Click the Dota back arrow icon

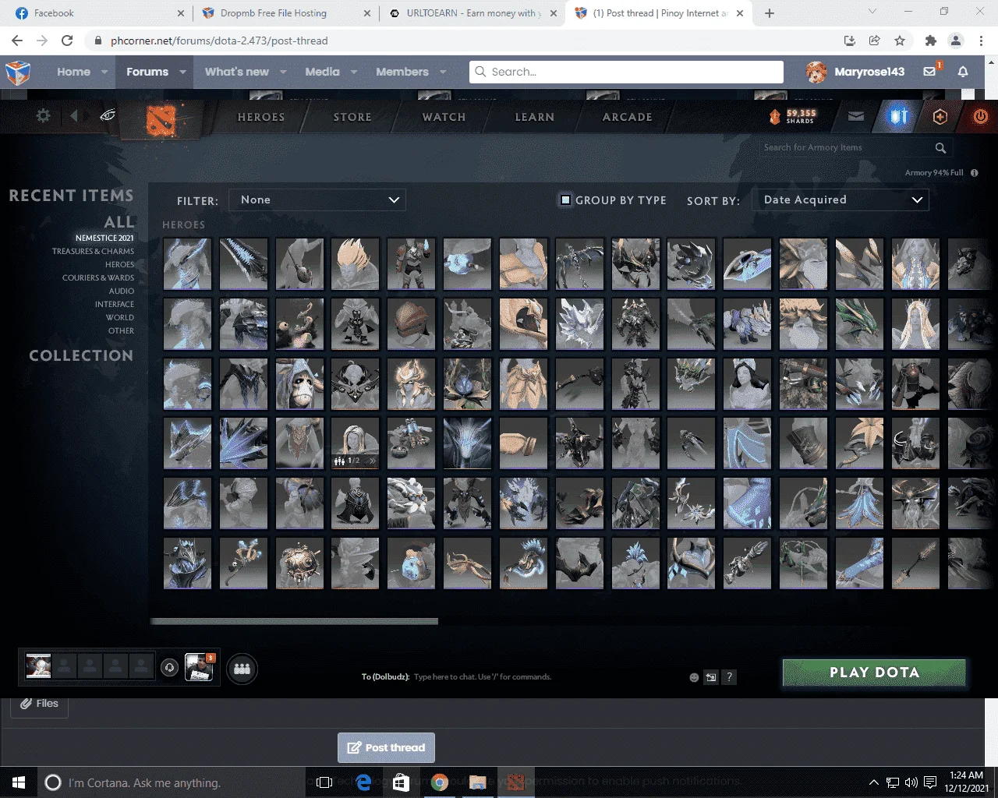74,115
